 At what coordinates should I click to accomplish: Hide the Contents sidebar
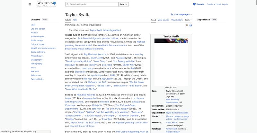pos(45,20)
